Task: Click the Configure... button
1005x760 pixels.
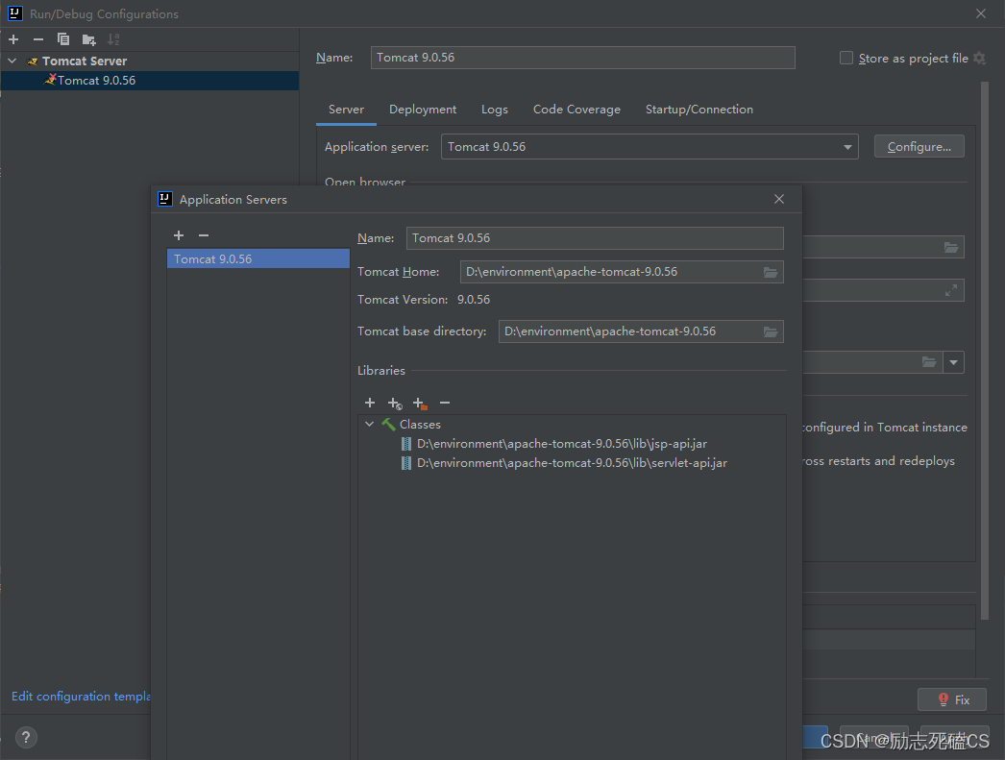Action: tap(919, 147)
